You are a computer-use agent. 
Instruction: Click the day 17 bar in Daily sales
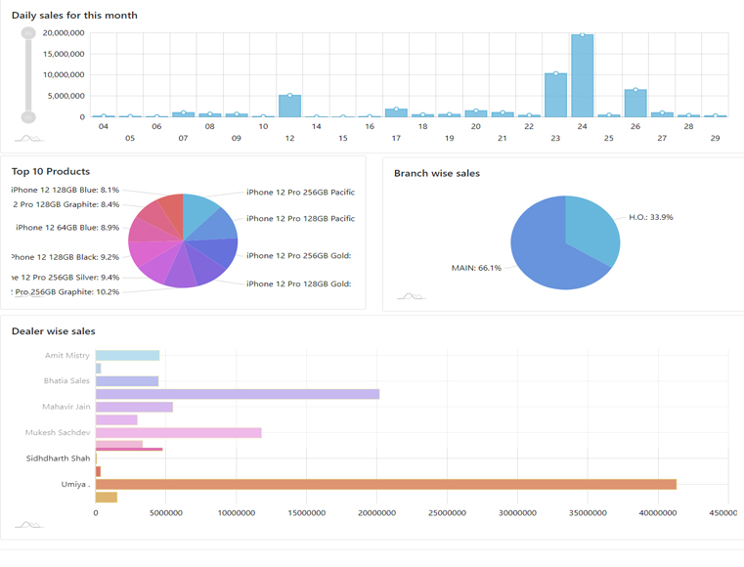click(396, 113)
